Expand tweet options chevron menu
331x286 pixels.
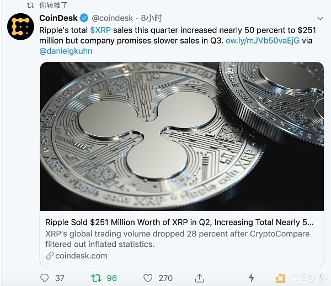320,19
